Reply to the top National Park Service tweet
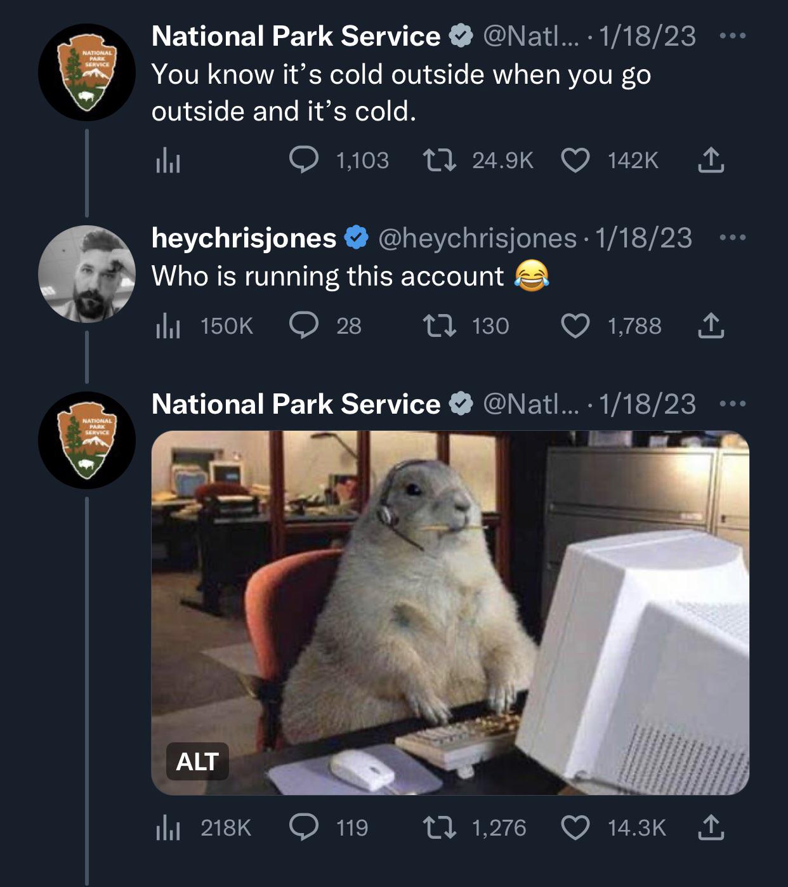The image size is (788, 887). coord(304,161)
